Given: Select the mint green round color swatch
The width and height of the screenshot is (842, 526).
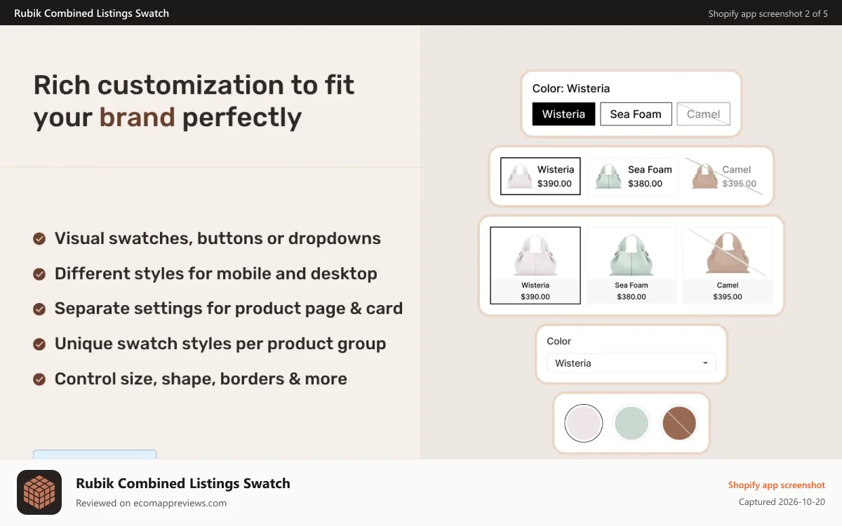Looking at the screenshot, I should 631,424.
